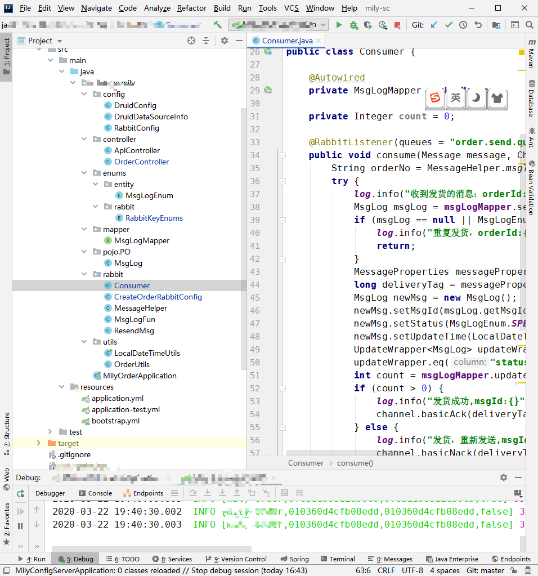
Task: Hide the Project tool window
Action: (x=239, y=41)
